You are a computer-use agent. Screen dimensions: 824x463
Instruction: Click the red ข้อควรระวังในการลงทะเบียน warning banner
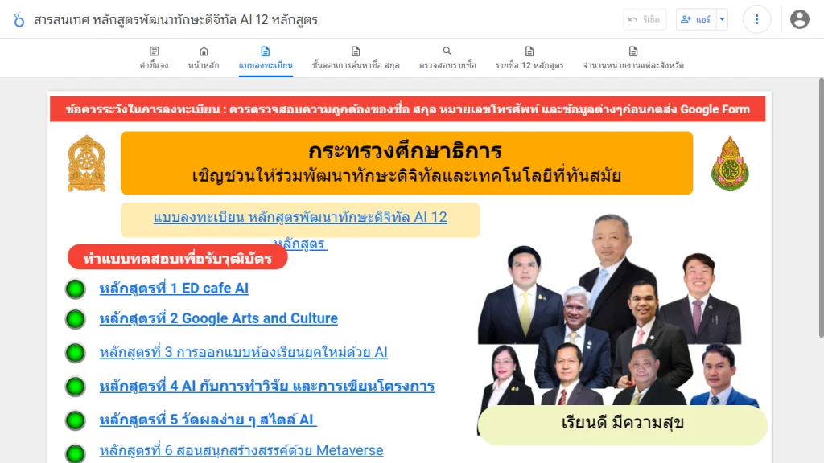tap(408, 109)
